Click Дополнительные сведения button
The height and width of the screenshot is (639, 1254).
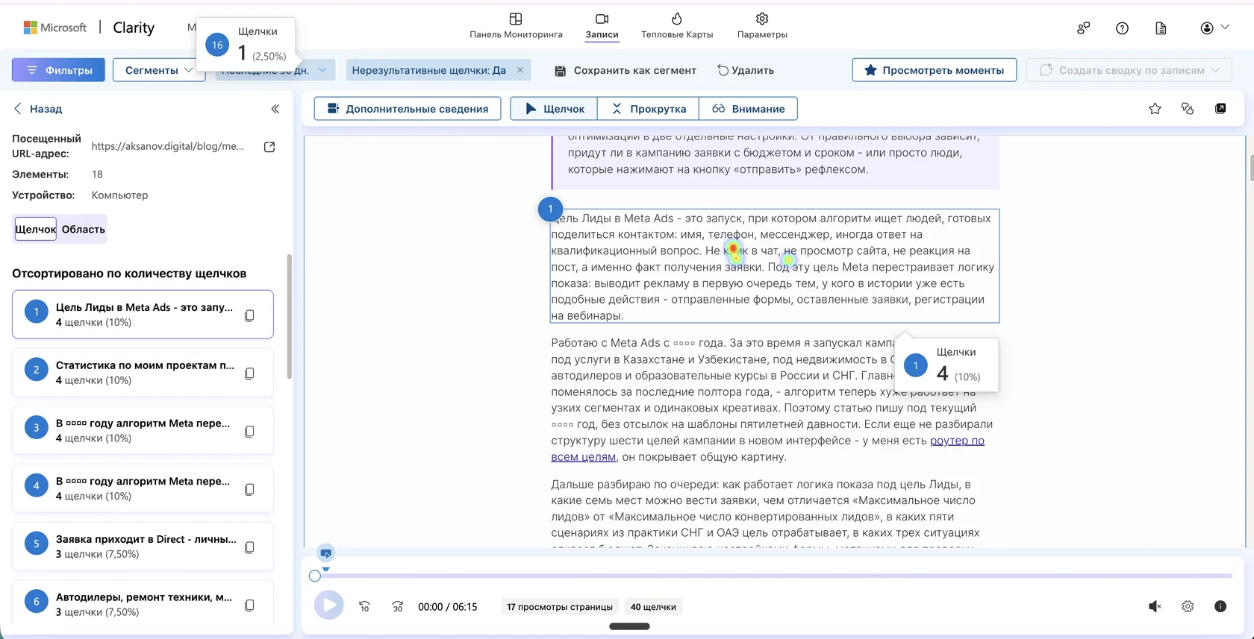pyautogui.click(x=407, y=109)
